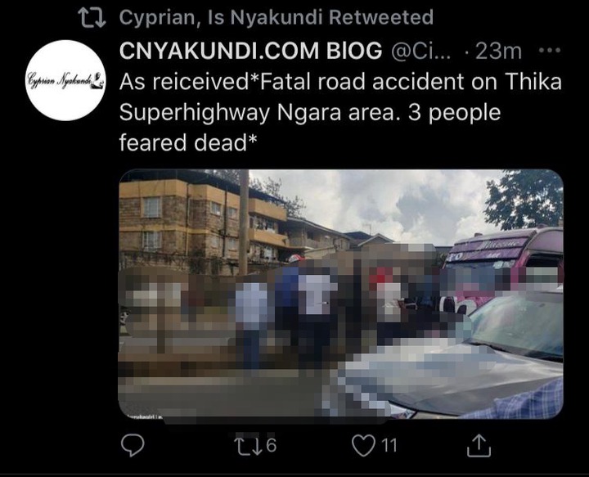This screenshot has width=589, height=477.
Task: Open the share icon under the tweet
Action: pos(479,445)
